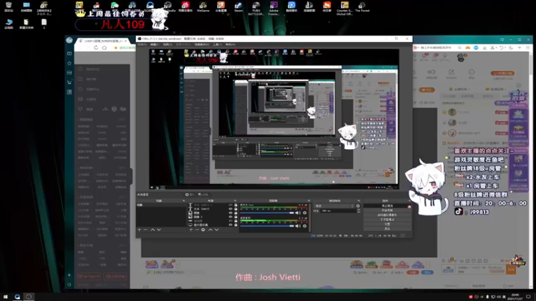Screen dimensions: 536x301
Task: Open the 工具 menu in OBS
Action: 217,44
